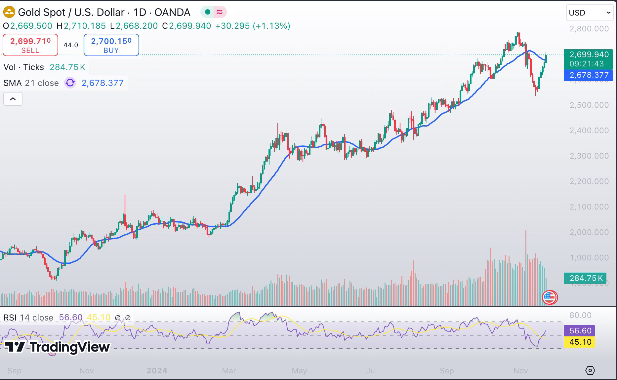Viewport: 617px width, 380px height.
Task: Click the green current price label with countdown
Action: 589,59
